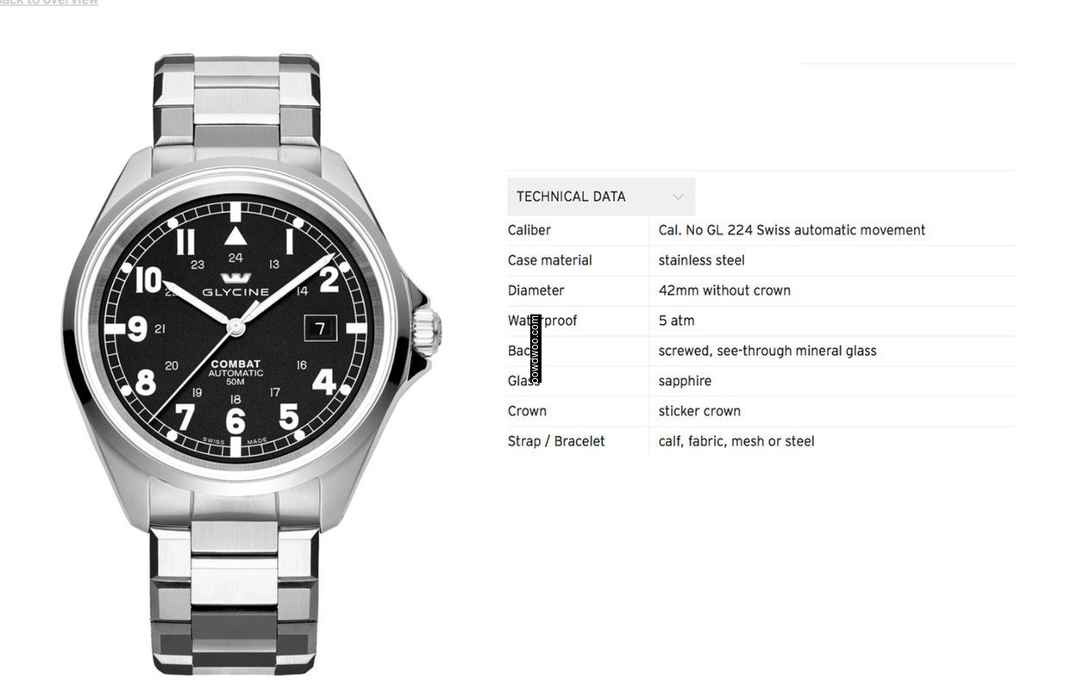Click the large numeral 10 on dial
Image resolution: width=1071 pixels, height=698 pixels.
[x=148, y=280]
